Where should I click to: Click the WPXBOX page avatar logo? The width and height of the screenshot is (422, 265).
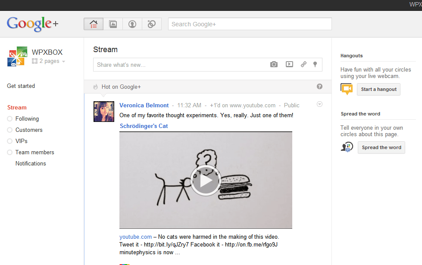pyautogui.click(x=17, y=56)
